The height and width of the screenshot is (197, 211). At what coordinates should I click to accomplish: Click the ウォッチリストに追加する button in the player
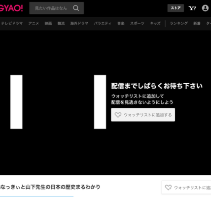coord(143,115)
